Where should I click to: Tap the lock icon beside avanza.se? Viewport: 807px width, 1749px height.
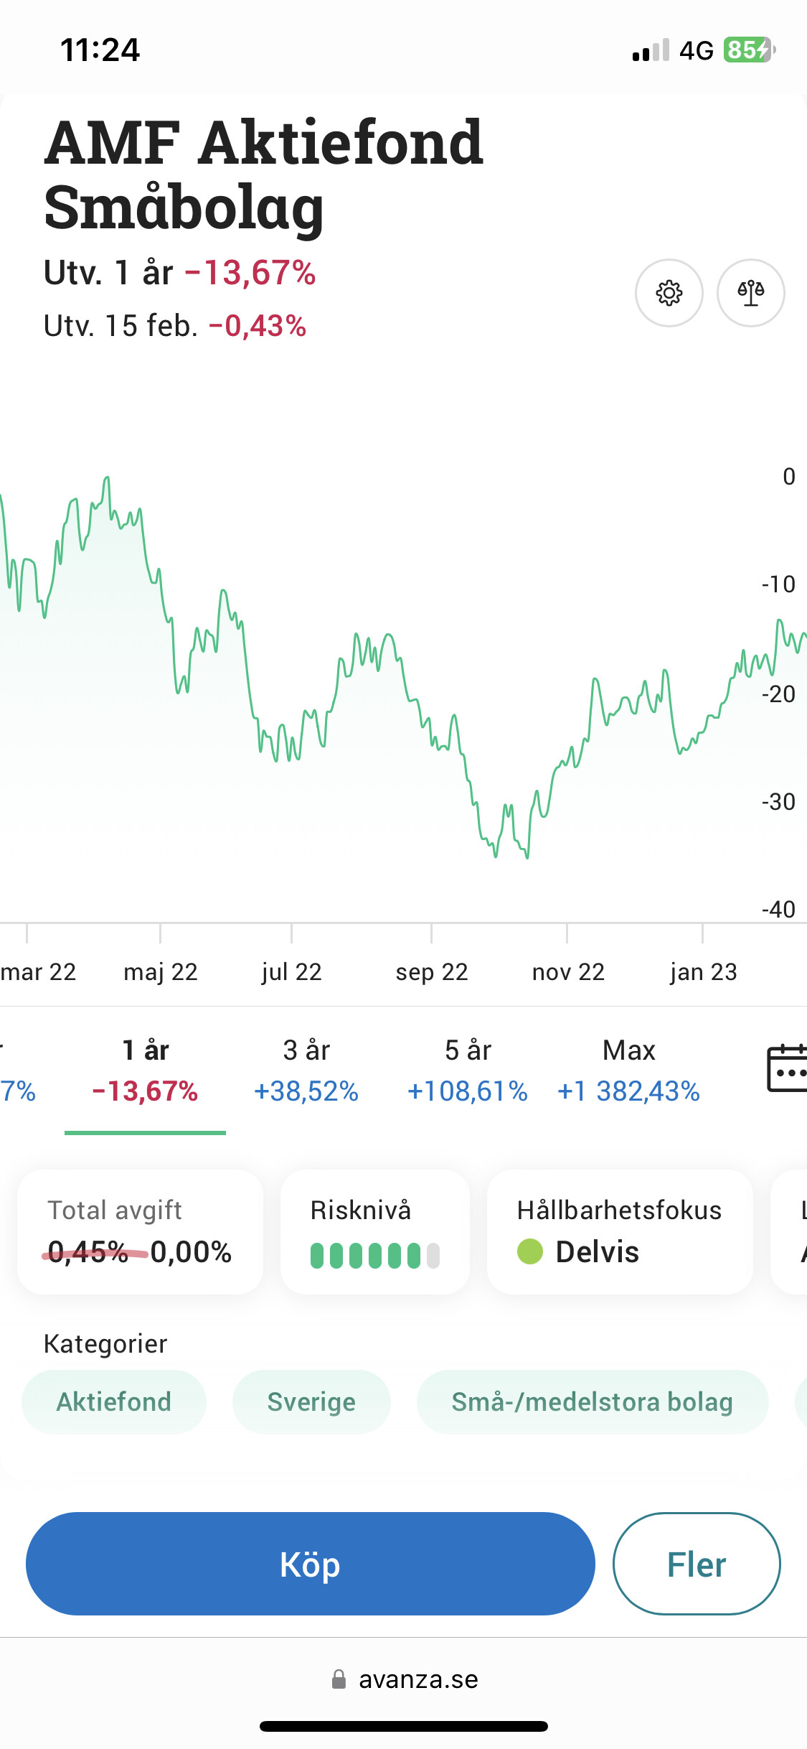pos(339,1679)
